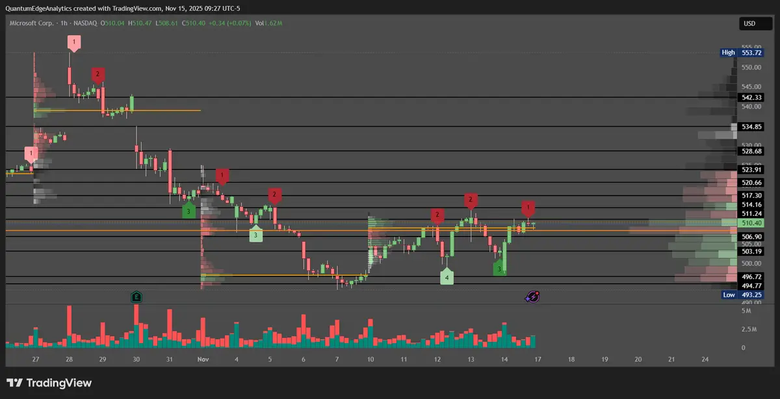Click the 506.90 price level label
The image size is (780, 399).
[x=751, y=237]
